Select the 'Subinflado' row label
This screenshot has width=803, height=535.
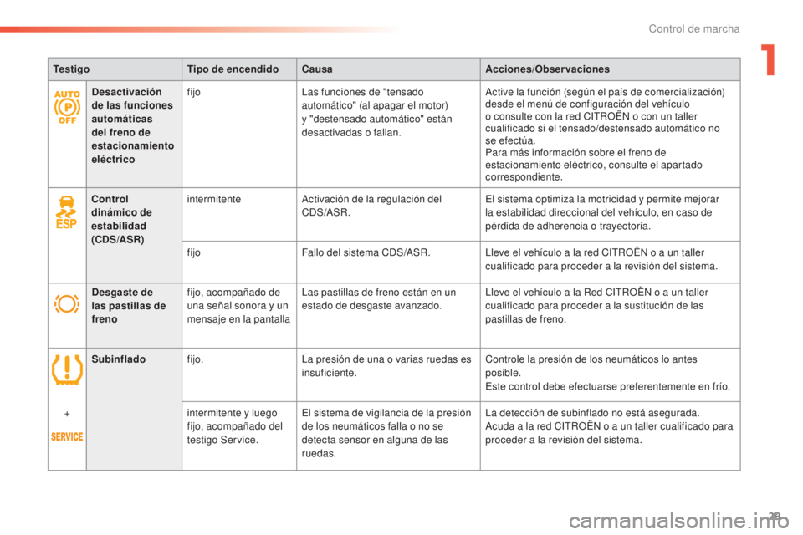118,359
